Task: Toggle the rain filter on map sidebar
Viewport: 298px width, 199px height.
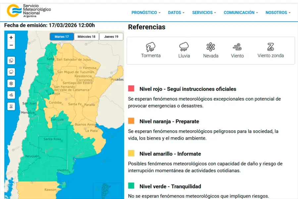Action: coord(11,72)
